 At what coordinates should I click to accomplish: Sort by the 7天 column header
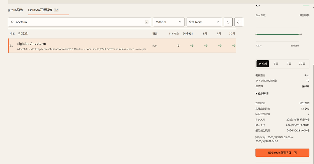[219, 34]
